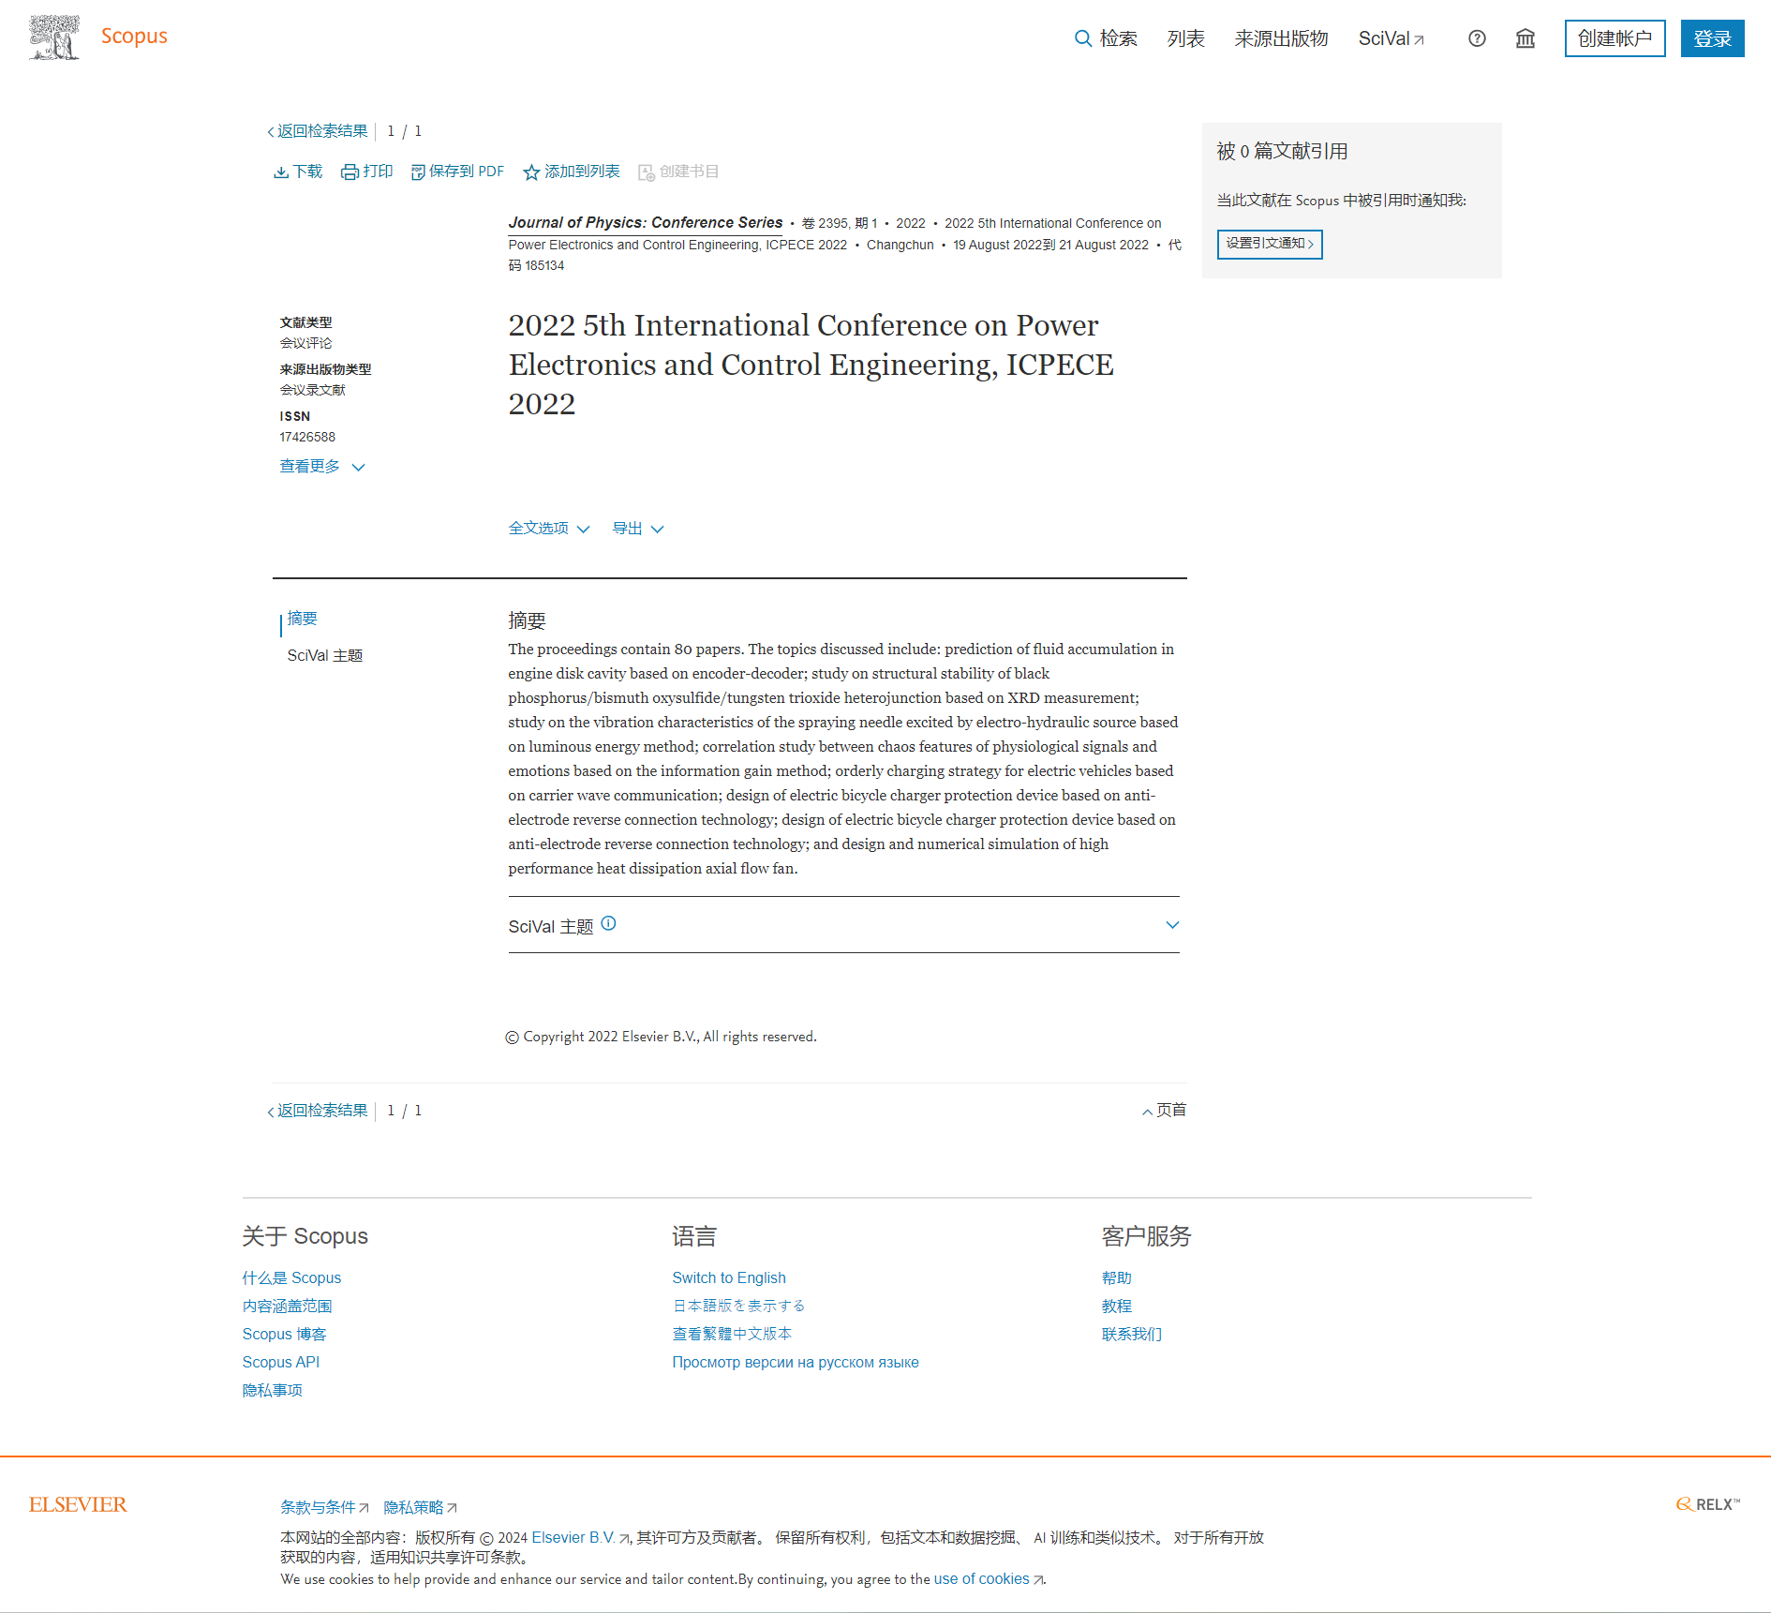The image size is (1771, 1613).
Task: Click the 下载 download icon
Action: pos(281,172)
